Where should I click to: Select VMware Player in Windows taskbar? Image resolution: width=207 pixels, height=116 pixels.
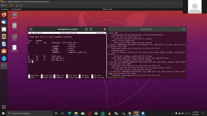136,113
